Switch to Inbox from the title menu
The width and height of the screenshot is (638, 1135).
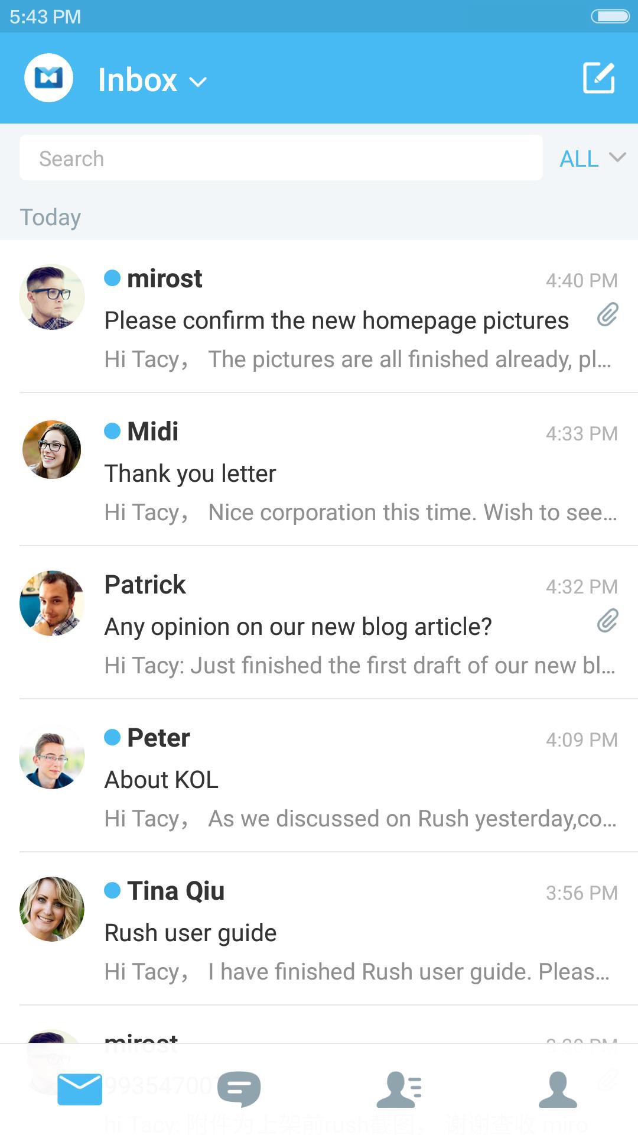tap(138, 79)
